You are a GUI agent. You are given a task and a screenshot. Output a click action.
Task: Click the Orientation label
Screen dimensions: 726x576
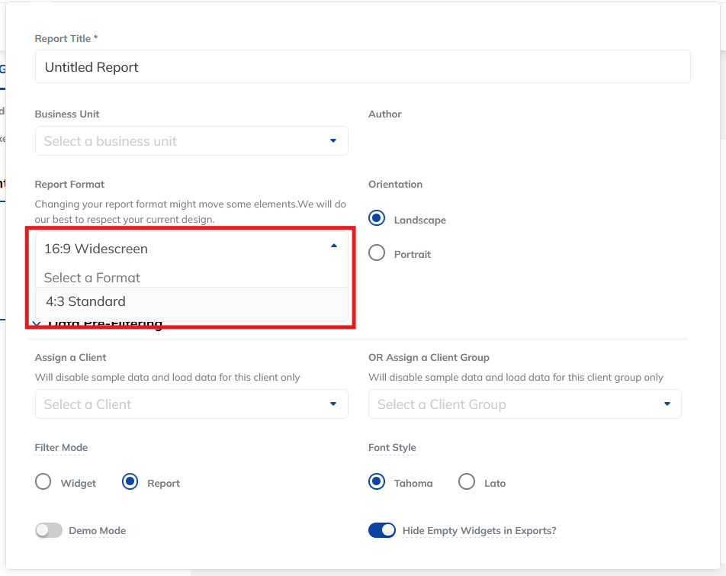pos(395,185)
